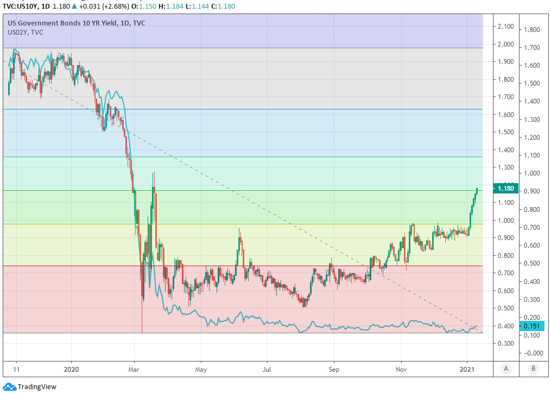Viewport: 551px width, 394px height.
Task: Click the TradingView logo icon
Action: [10, 386]
